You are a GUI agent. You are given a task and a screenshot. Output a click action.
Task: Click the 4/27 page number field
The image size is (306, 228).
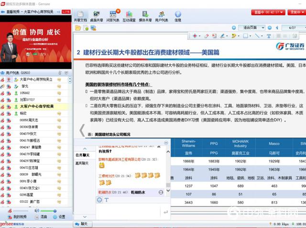tap(292, 28)
